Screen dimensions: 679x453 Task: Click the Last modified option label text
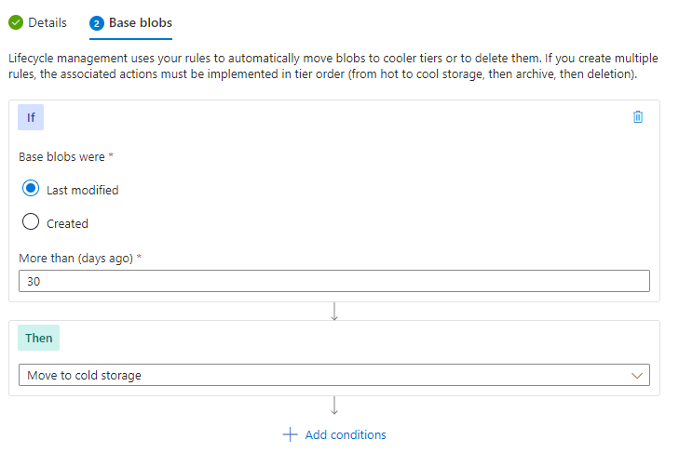82,190
